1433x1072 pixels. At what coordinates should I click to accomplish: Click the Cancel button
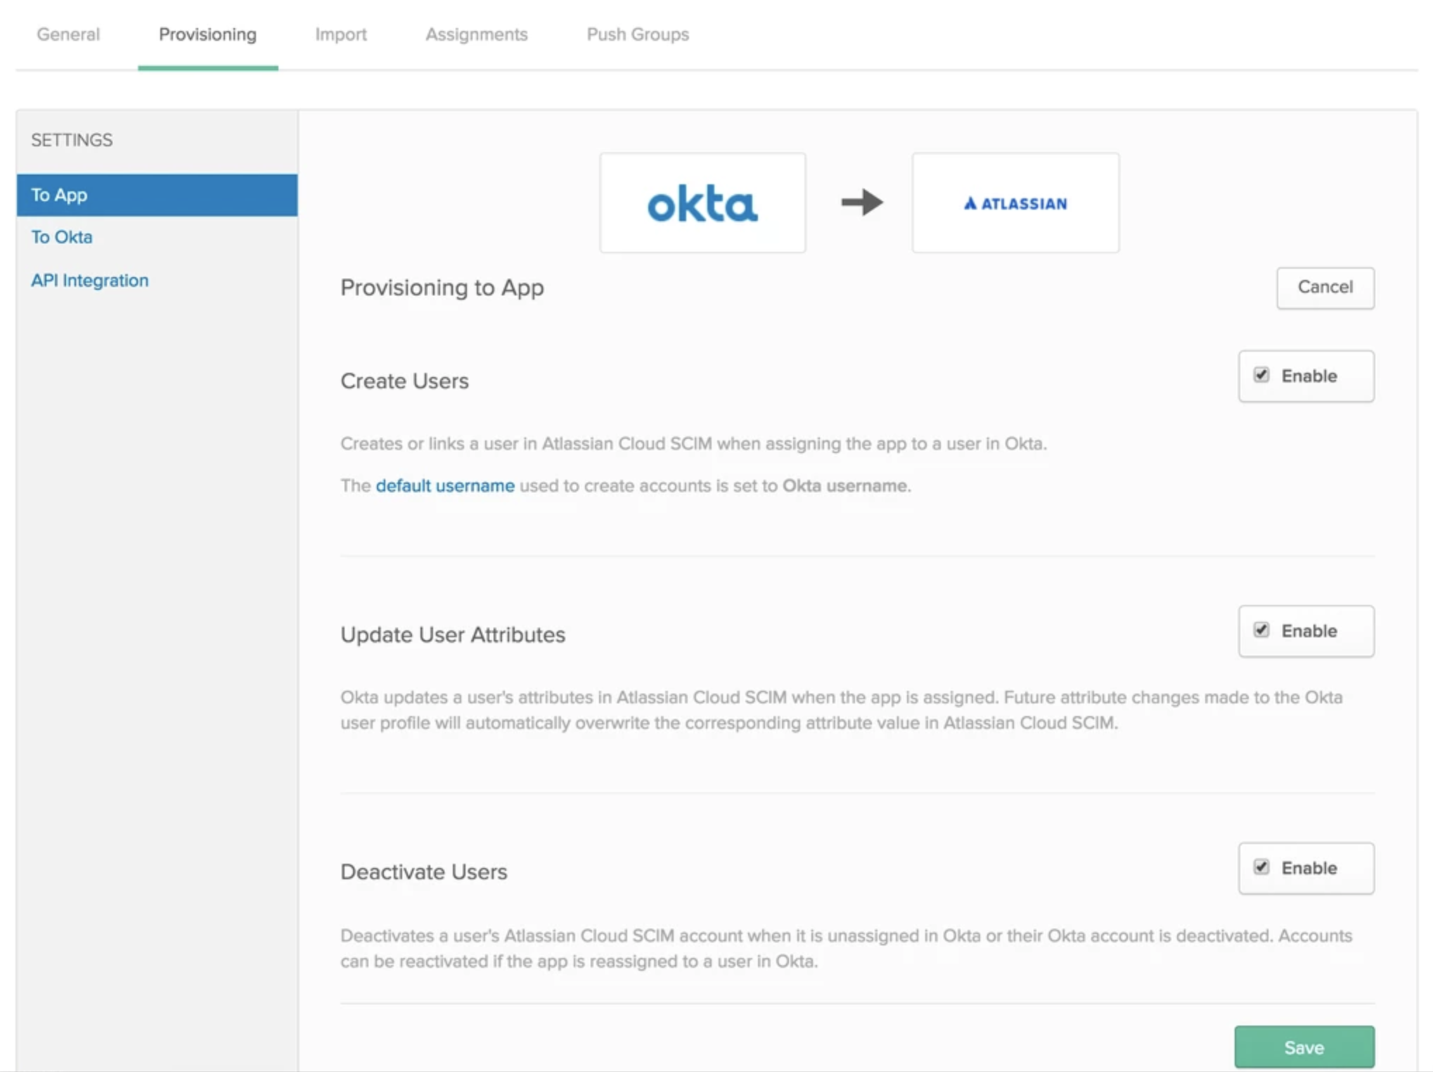tap(1325, 287)
